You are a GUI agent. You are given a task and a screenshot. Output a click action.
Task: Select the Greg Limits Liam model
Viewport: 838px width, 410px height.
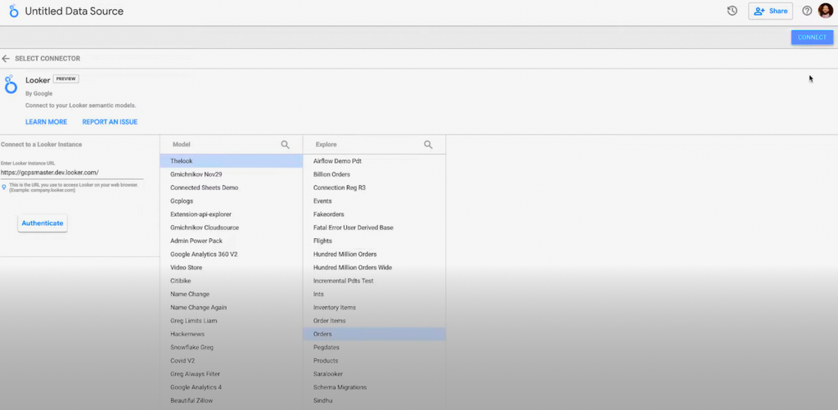click(231, 321)
